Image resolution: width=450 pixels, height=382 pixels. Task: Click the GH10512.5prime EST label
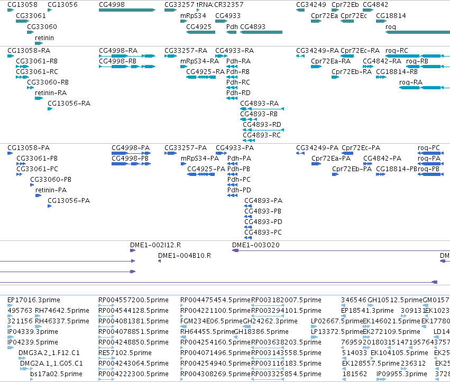395,300
